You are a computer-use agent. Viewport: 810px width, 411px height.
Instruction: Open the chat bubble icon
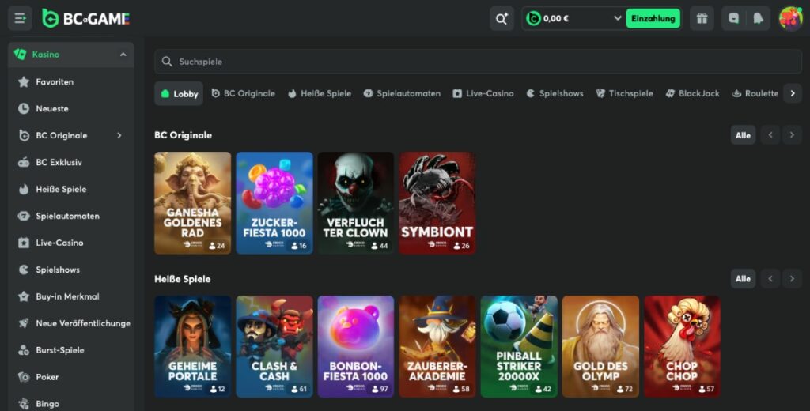click(x=733, y=19)
